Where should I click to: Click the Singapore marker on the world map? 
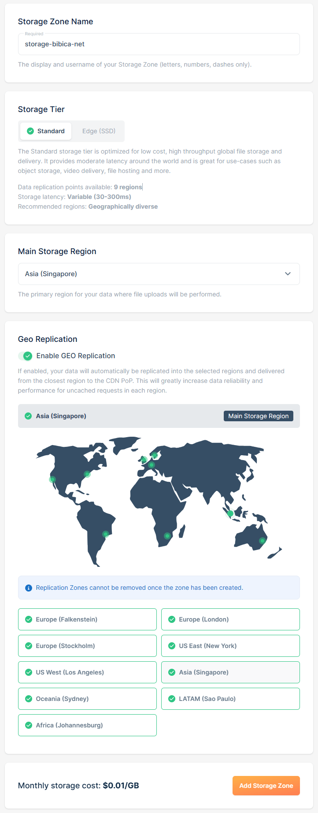point(230,513)
